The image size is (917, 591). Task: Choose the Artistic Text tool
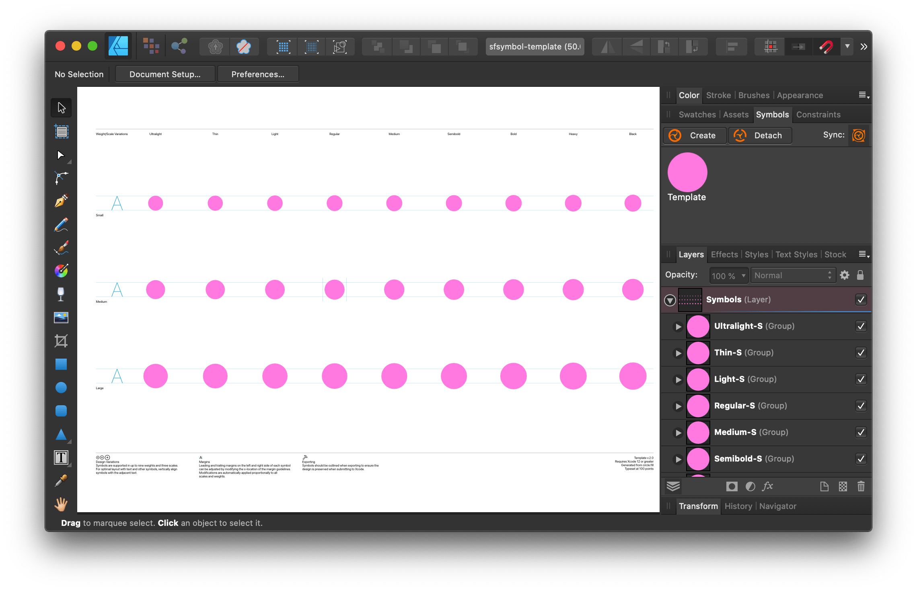(x=61, y=458)
